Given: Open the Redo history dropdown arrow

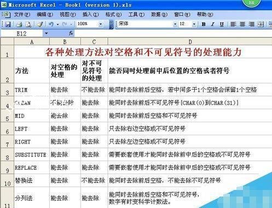Looking at the screenshot, I should 71,24.
